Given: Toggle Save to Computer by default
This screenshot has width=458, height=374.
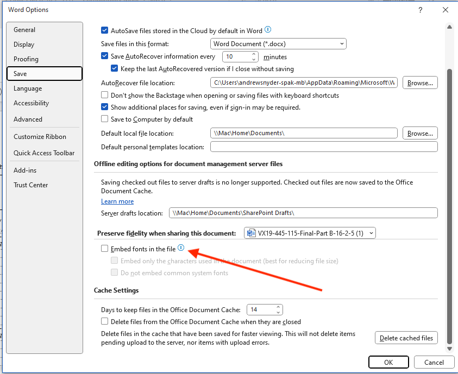Looking at the screenshot, I should [x=105, y=119].
